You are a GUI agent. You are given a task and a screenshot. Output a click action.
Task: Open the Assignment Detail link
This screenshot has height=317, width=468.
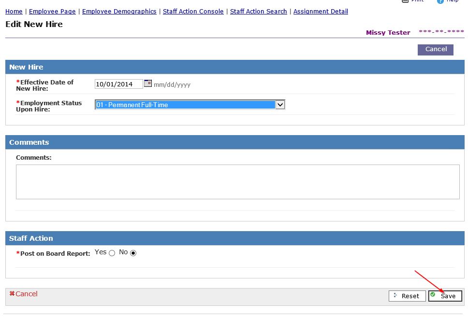coord(321,12)
